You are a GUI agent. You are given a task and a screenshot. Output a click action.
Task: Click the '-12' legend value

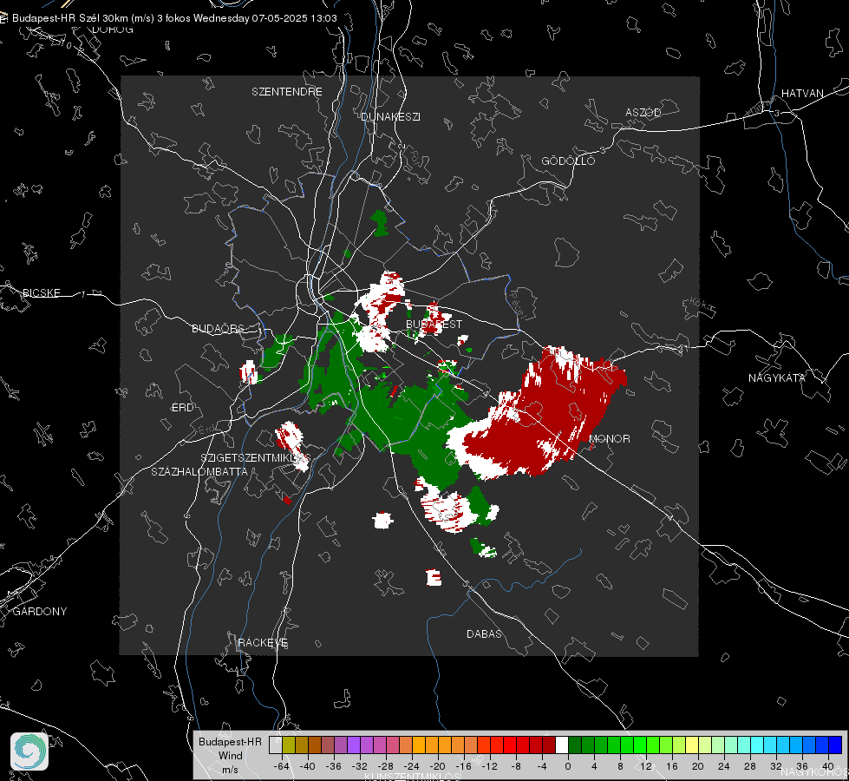pyautogui.click(x=489, y=766)
